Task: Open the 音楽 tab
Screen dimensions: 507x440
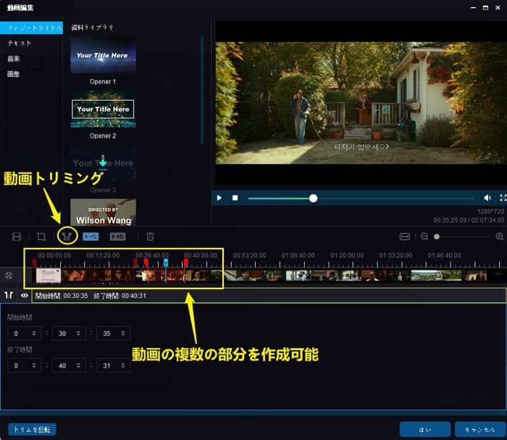Action: [13, 59]
